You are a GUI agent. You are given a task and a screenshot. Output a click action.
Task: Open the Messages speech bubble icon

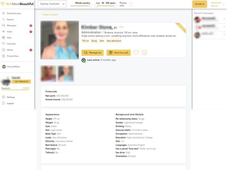(3, 25)
